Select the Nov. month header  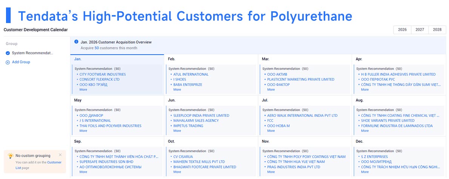266,142
